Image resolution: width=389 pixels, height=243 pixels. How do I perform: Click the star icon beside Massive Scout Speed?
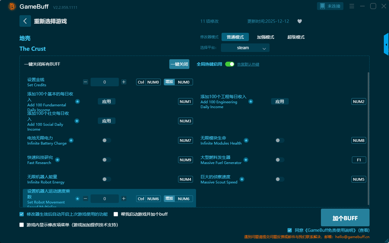coord(242,179)
